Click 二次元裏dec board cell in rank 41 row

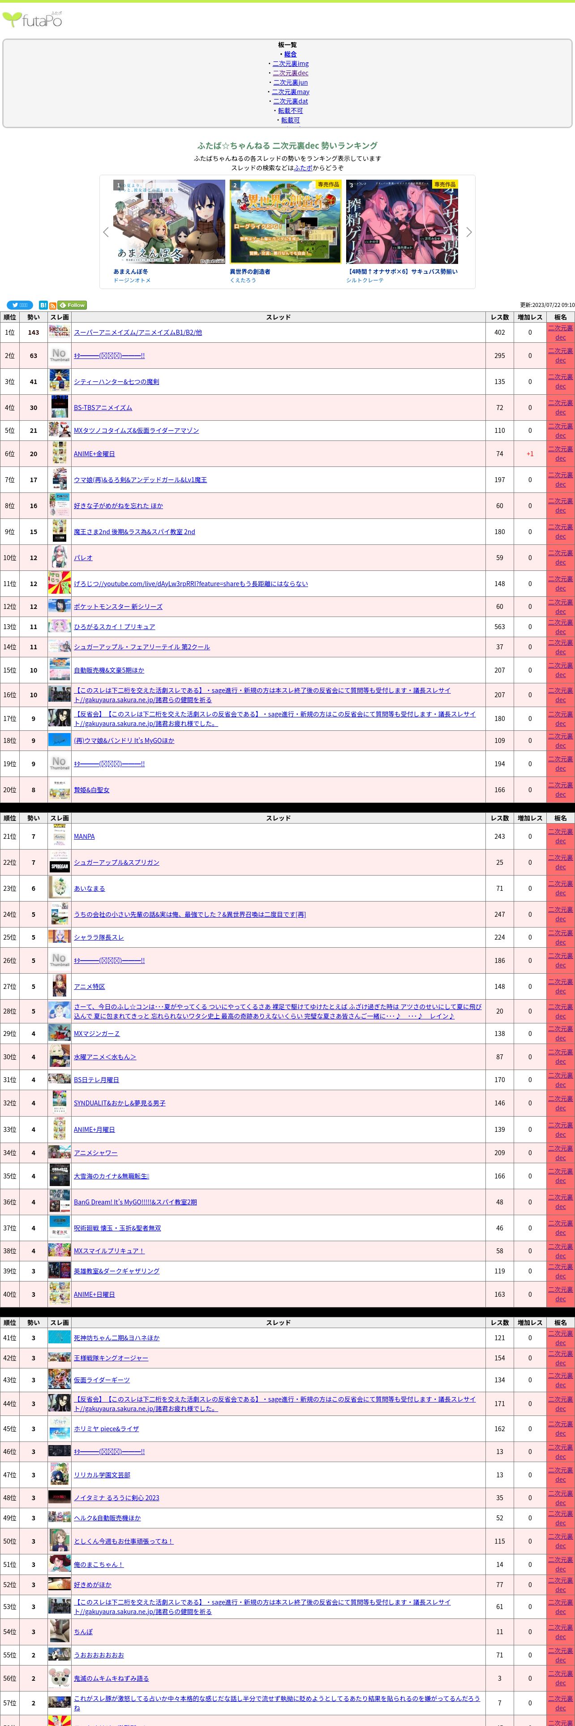pyautogui.click(x=561, y=1338)
